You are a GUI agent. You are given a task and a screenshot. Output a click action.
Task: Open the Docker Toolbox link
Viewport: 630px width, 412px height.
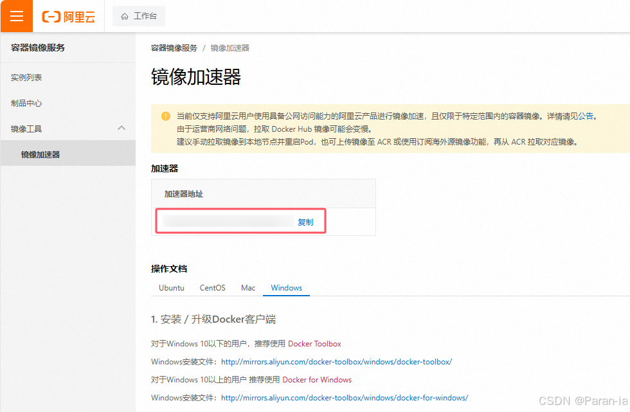pos(314,344)
